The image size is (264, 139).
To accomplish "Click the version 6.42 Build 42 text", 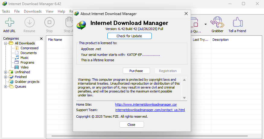I will [134, 29].
